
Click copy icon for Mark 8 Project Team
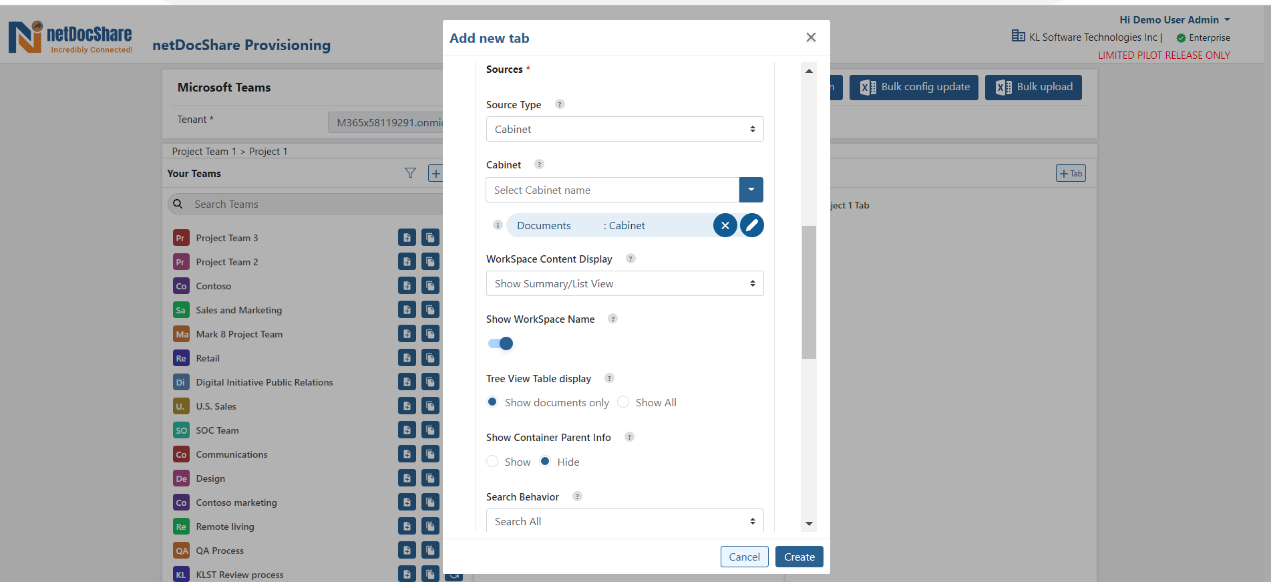tap(431, 333)
